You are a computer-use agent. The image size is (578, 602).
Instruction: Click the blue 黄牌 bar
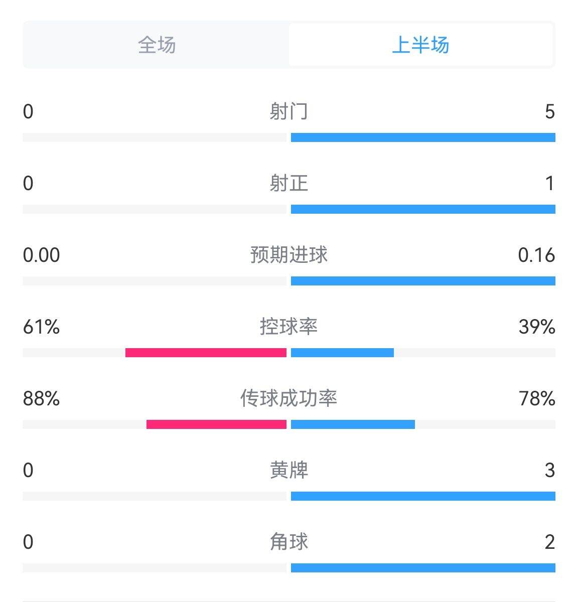tap(423, 496)
